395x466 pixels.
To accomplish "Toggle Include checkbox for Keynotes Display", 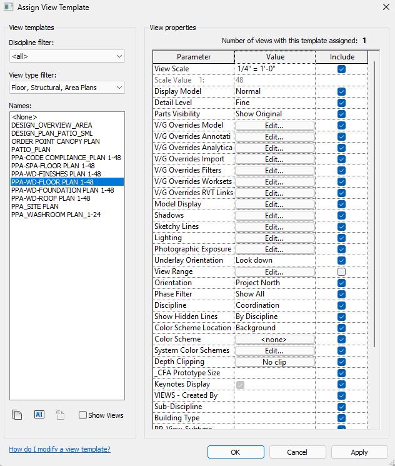I will pyautogui.click(x=341, y=384).
